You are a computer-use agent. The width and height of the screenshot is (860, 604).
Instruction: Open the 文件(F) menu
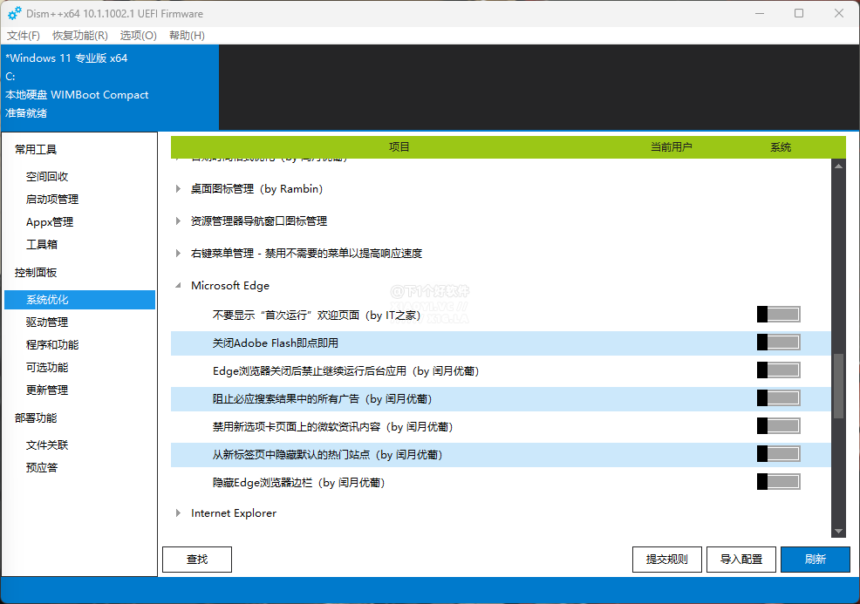pyautogui.click(x=24, y=36)
